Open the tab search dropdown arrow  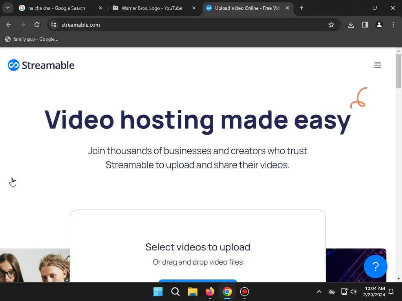(8, 8)
